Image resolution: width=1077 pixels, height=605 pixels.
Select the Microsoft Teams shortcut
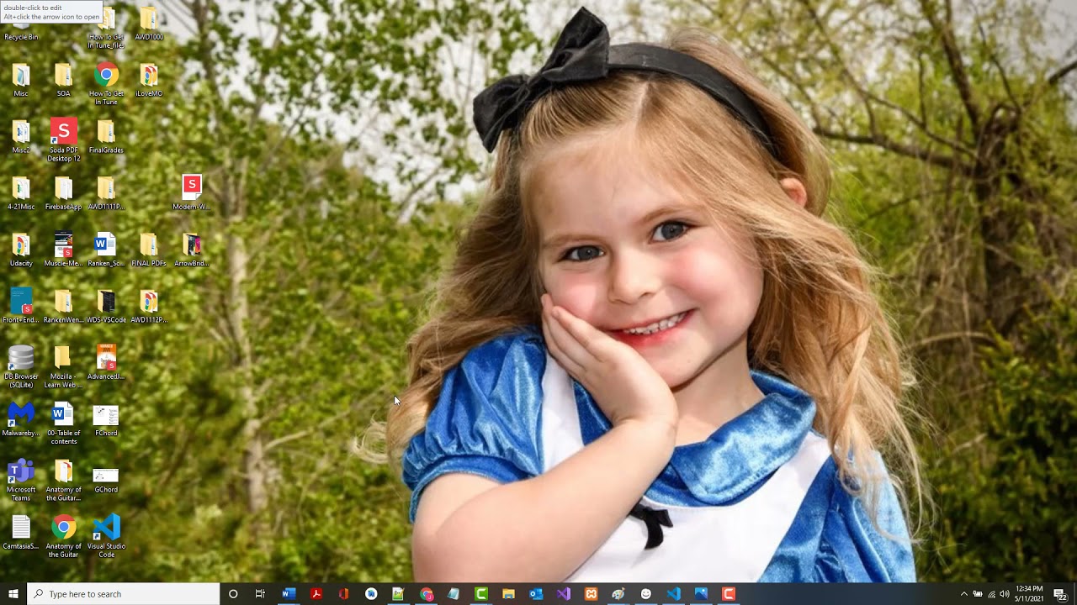pyautogui.click(x=21, y=480)
